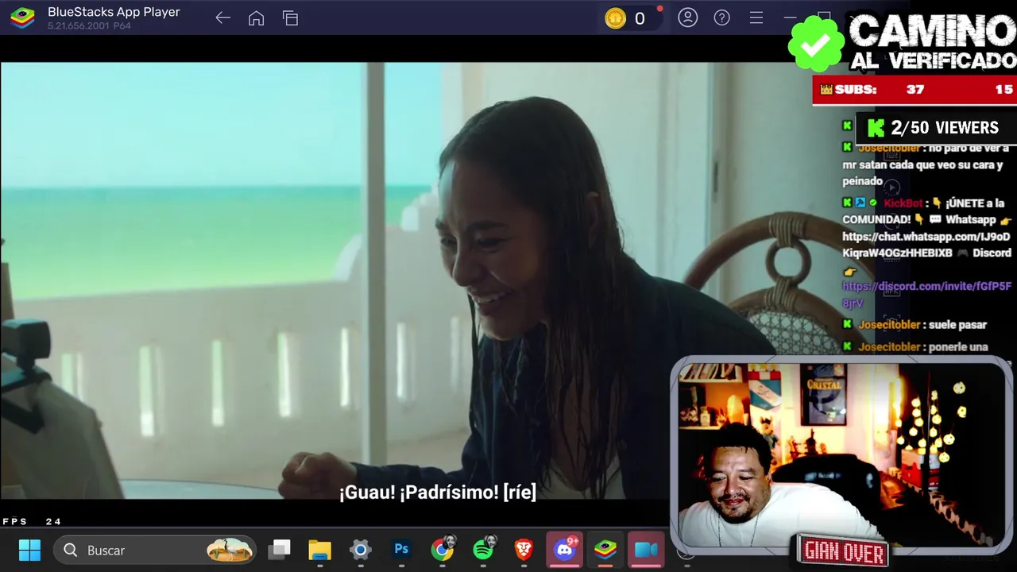This screenshot has height=572, width=1017.
Task: Open the video camera app on taskbar
Action: [646, 549]
